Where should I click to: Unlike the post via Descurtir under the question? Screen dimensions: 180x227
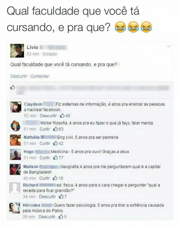[x=19, y=76]
